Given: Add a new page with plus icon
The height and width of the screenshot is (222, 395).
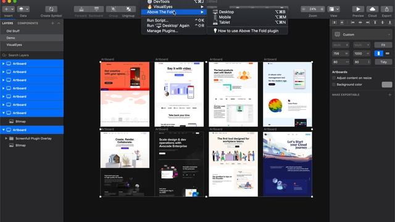Looking at the screenshot, I should tap(52, 23).
